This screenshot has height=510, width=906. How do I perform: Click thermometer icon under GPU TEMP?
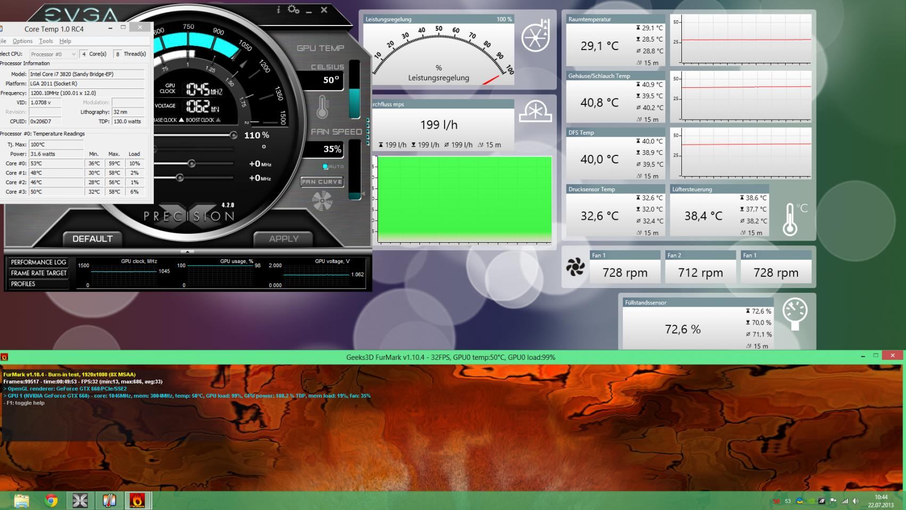pyautogui.click(x=322, y=106)
